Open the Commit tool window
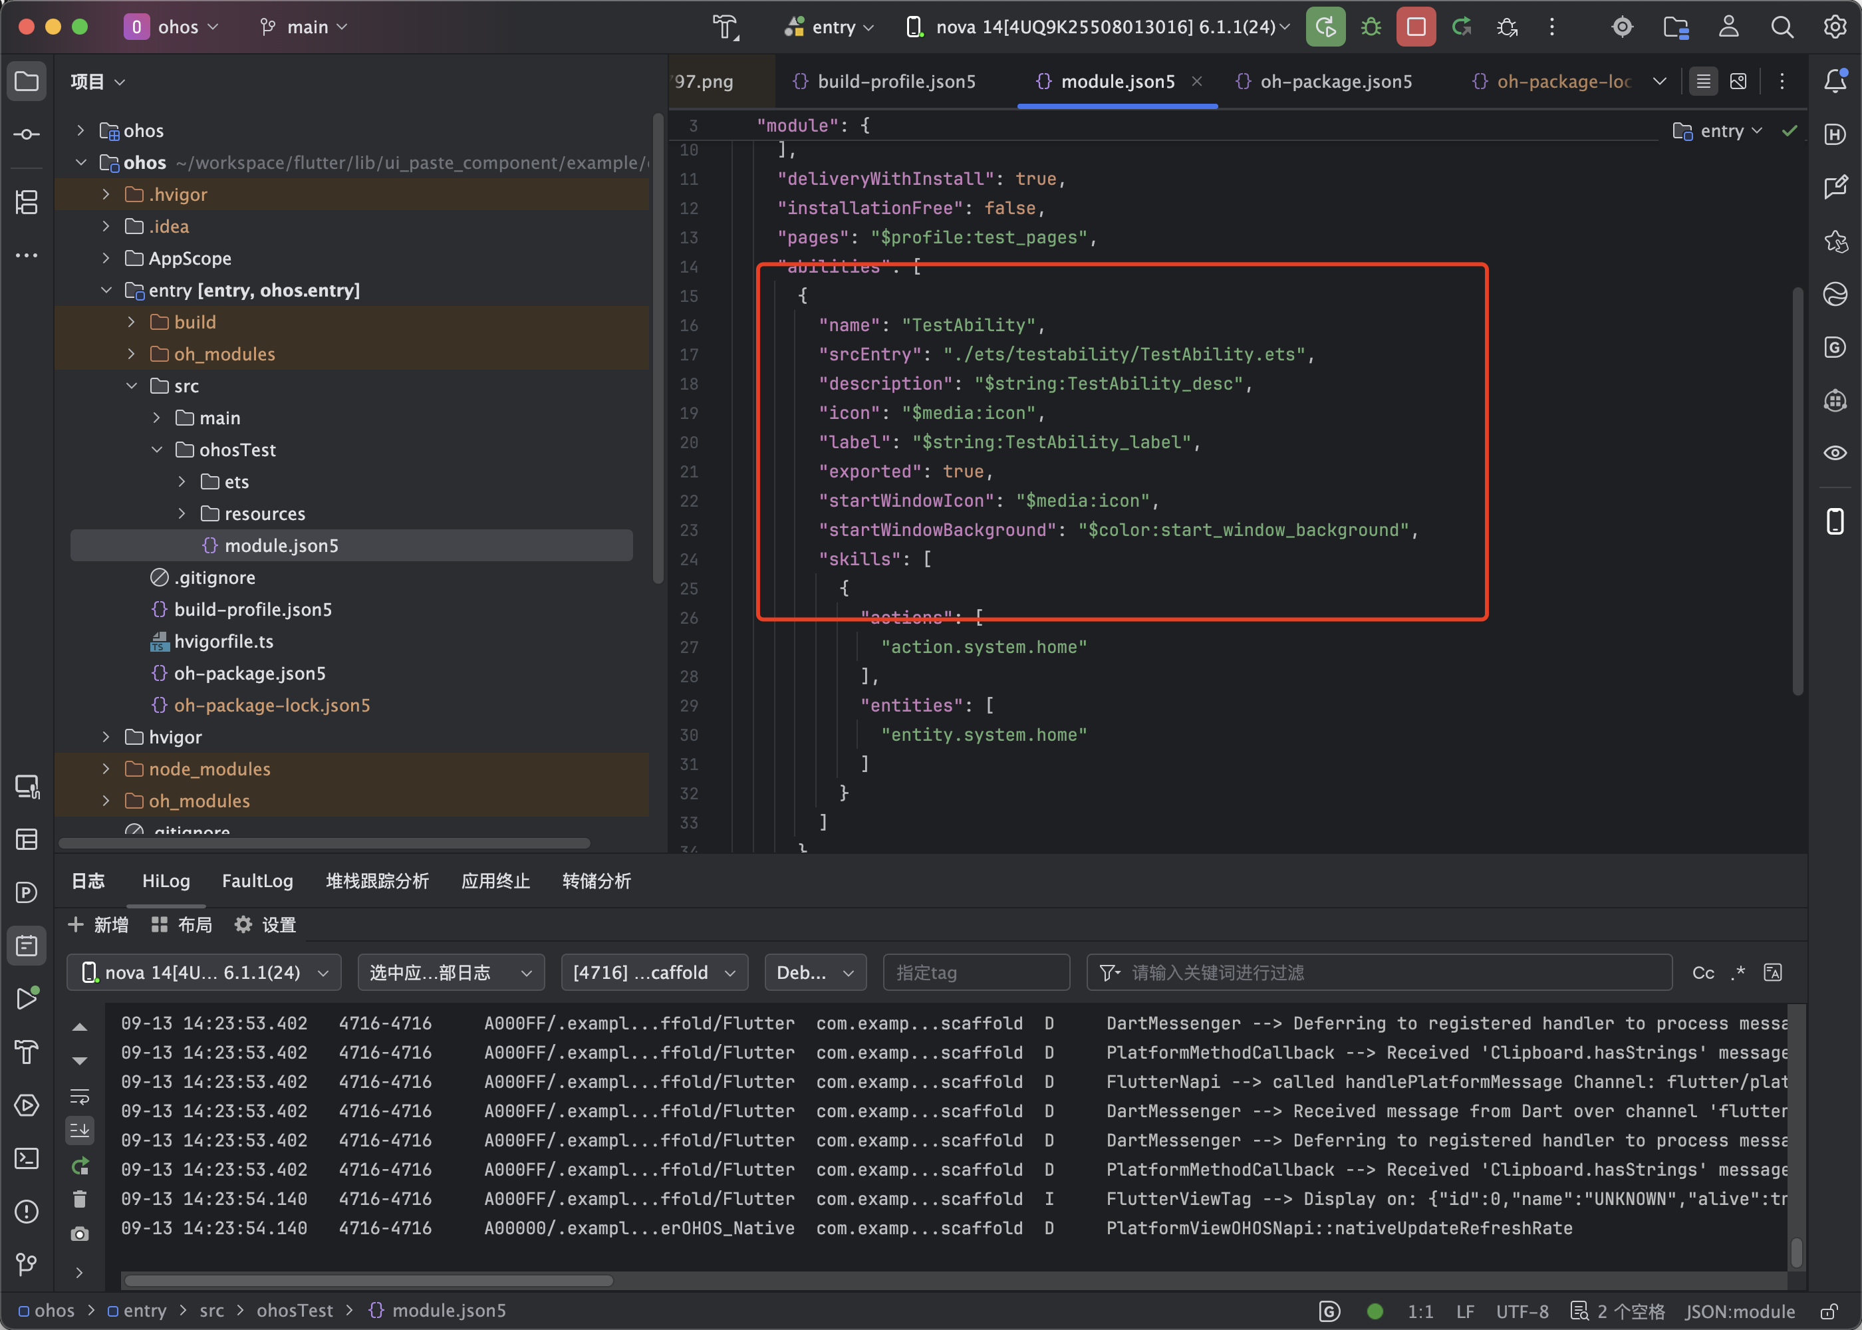 coord(27,134)
